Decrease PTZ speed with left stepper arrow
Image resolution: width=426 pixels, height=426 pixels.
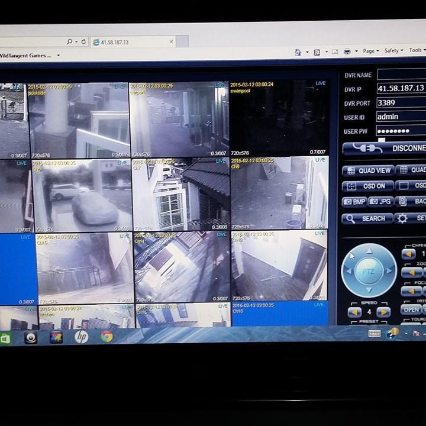pyautogui.click(x=354, y=312)
